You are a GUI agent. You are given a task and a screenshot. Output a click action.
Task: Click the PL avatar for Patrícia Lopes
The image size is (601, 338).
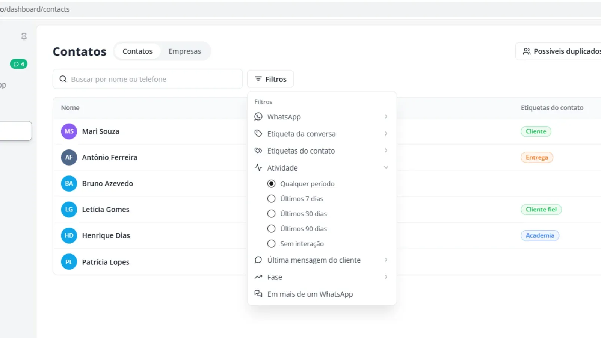coord(69,262)
